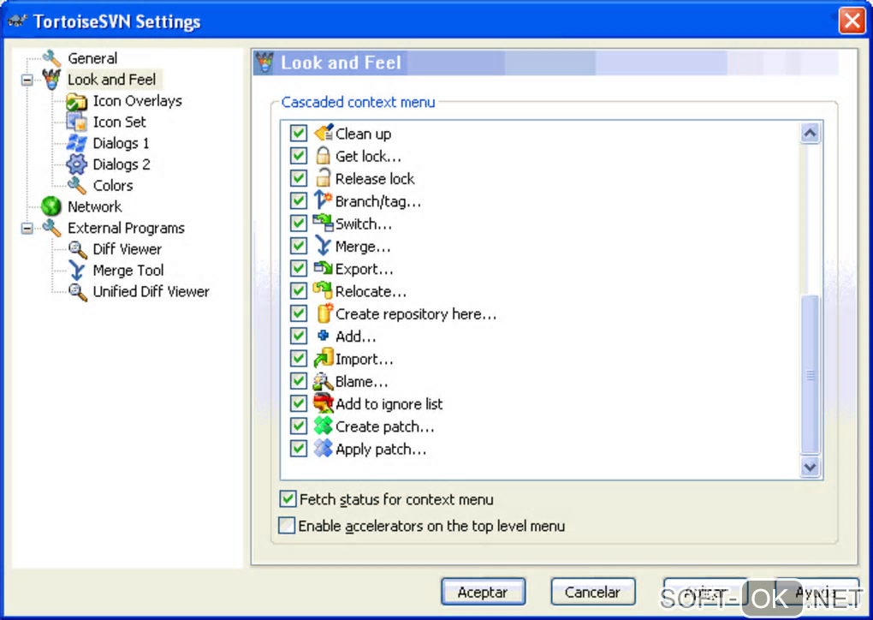
Task: Click the Get lock padlock icon
Action: pos(324,155)
